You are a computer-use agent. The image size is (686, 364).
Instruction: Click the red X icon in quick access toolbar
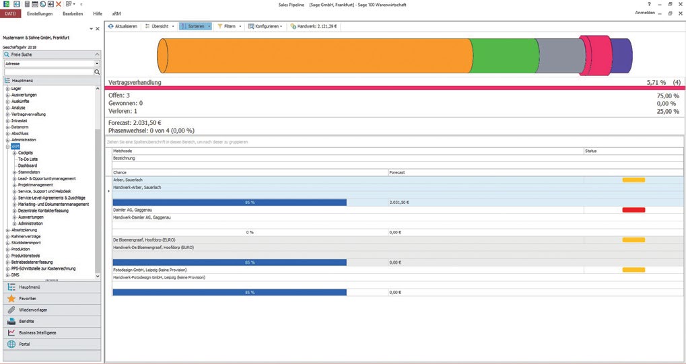(x=59, y=4)
